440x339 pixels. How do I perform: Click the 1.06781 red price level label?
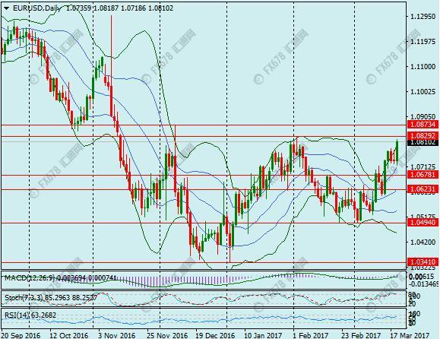click(x=423, y=175)
